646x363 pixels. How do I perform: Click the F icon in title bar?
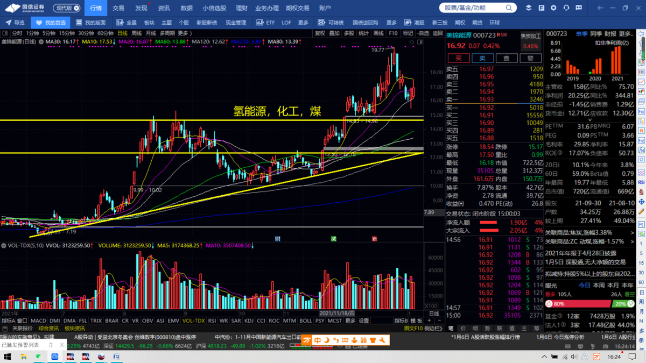tap(541, 8)
